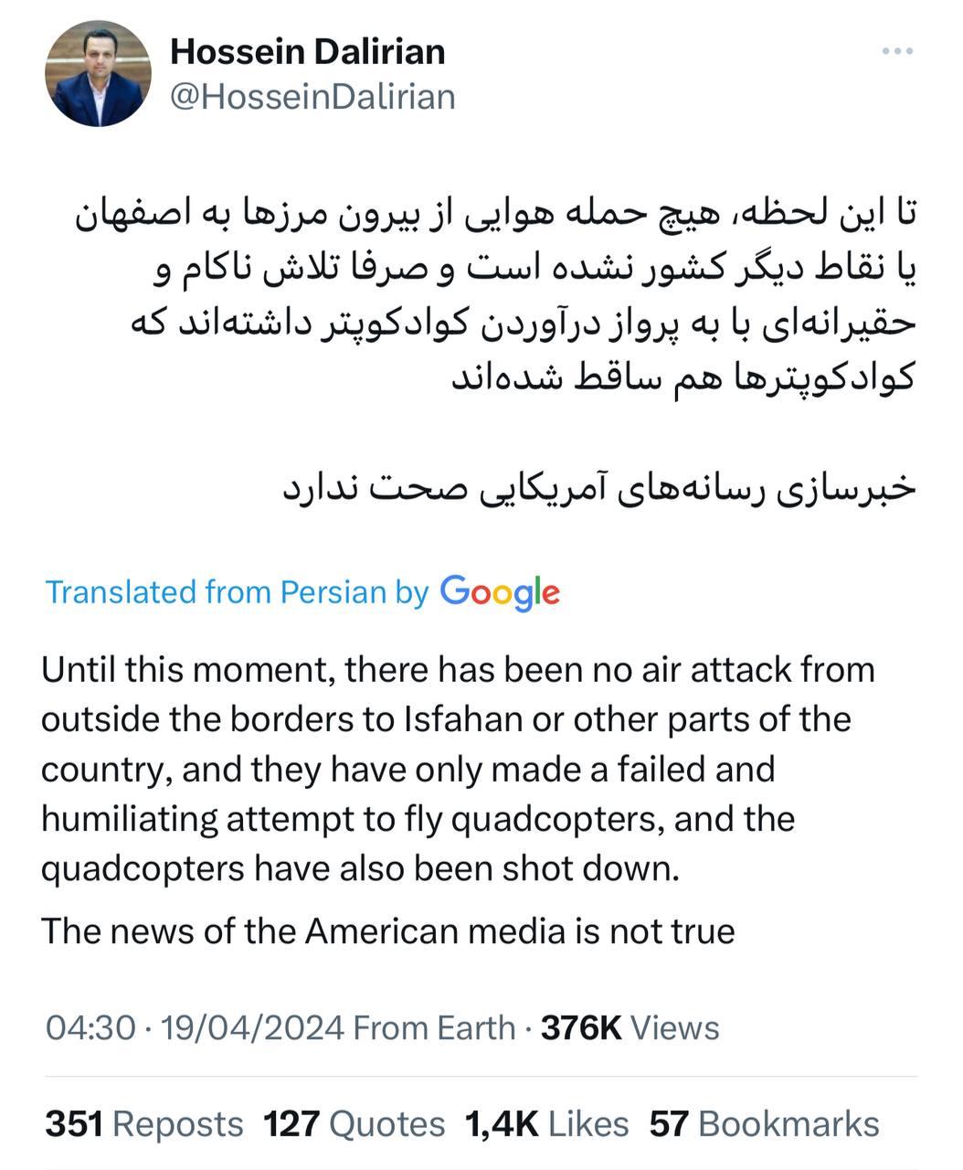The image size is (963, 1170).
Task: Open Hossein Dalirian's profile picture
Action: click(x=98, y=73)
